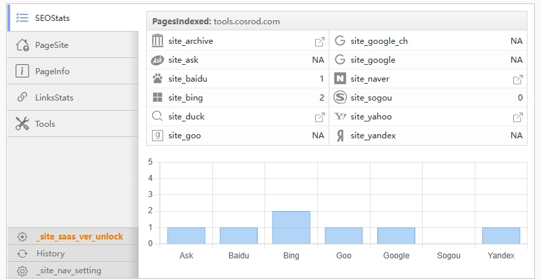The image size is (541, 280).
Task: Select the PageInfo sidebar tab
Action: point(52,71)
